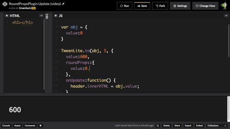Click the roundProps value:0. line
Viewport: 230px width, 129px height.
point(80,68)
